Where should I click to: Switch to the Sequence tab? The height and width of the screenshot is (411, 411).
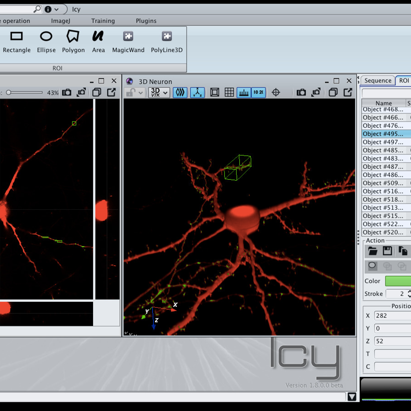378,80
